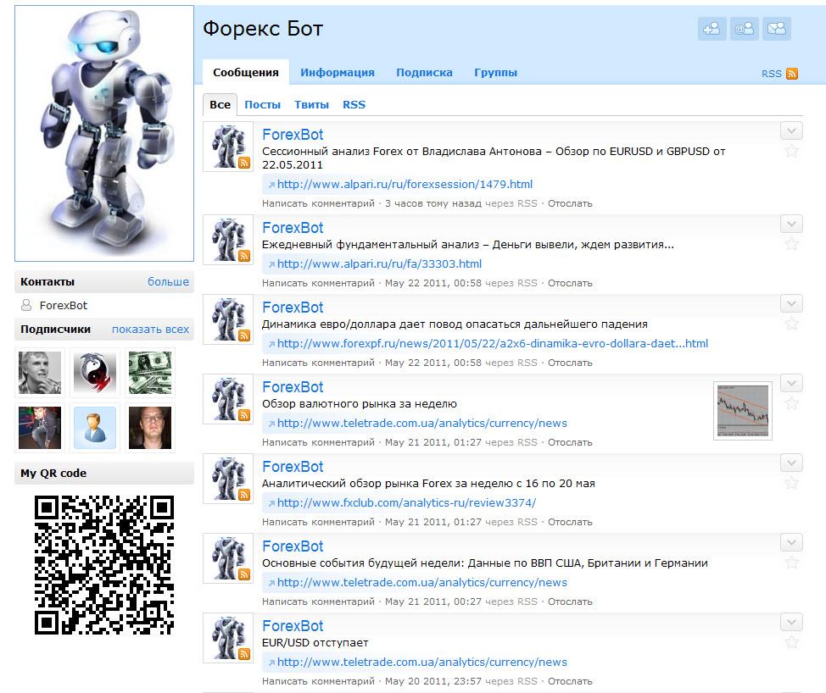Click 'May 21 2011, 01:27' timestamp on fxclub post

point(433,522)
